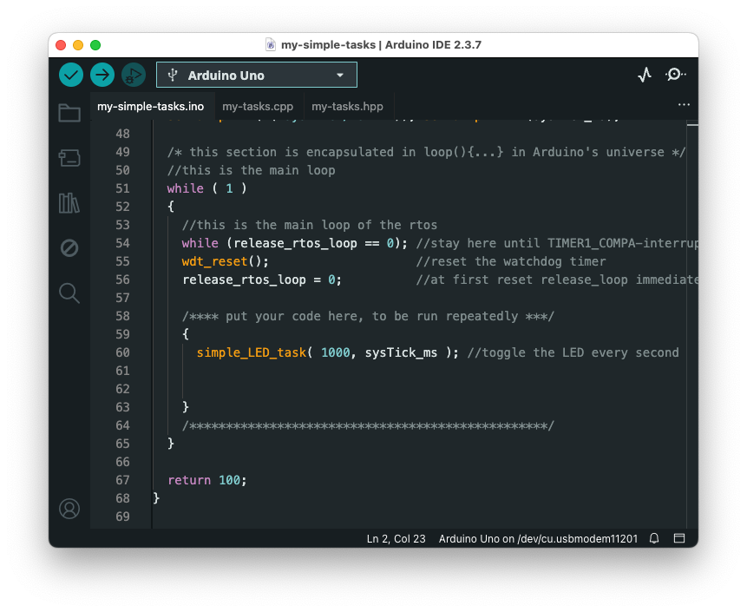Image resolution: width=747 pixels, height=612 pixels.
Task: Click the editor vertical scrollbar
Action: pyautogui.click(x=692, y=324)
